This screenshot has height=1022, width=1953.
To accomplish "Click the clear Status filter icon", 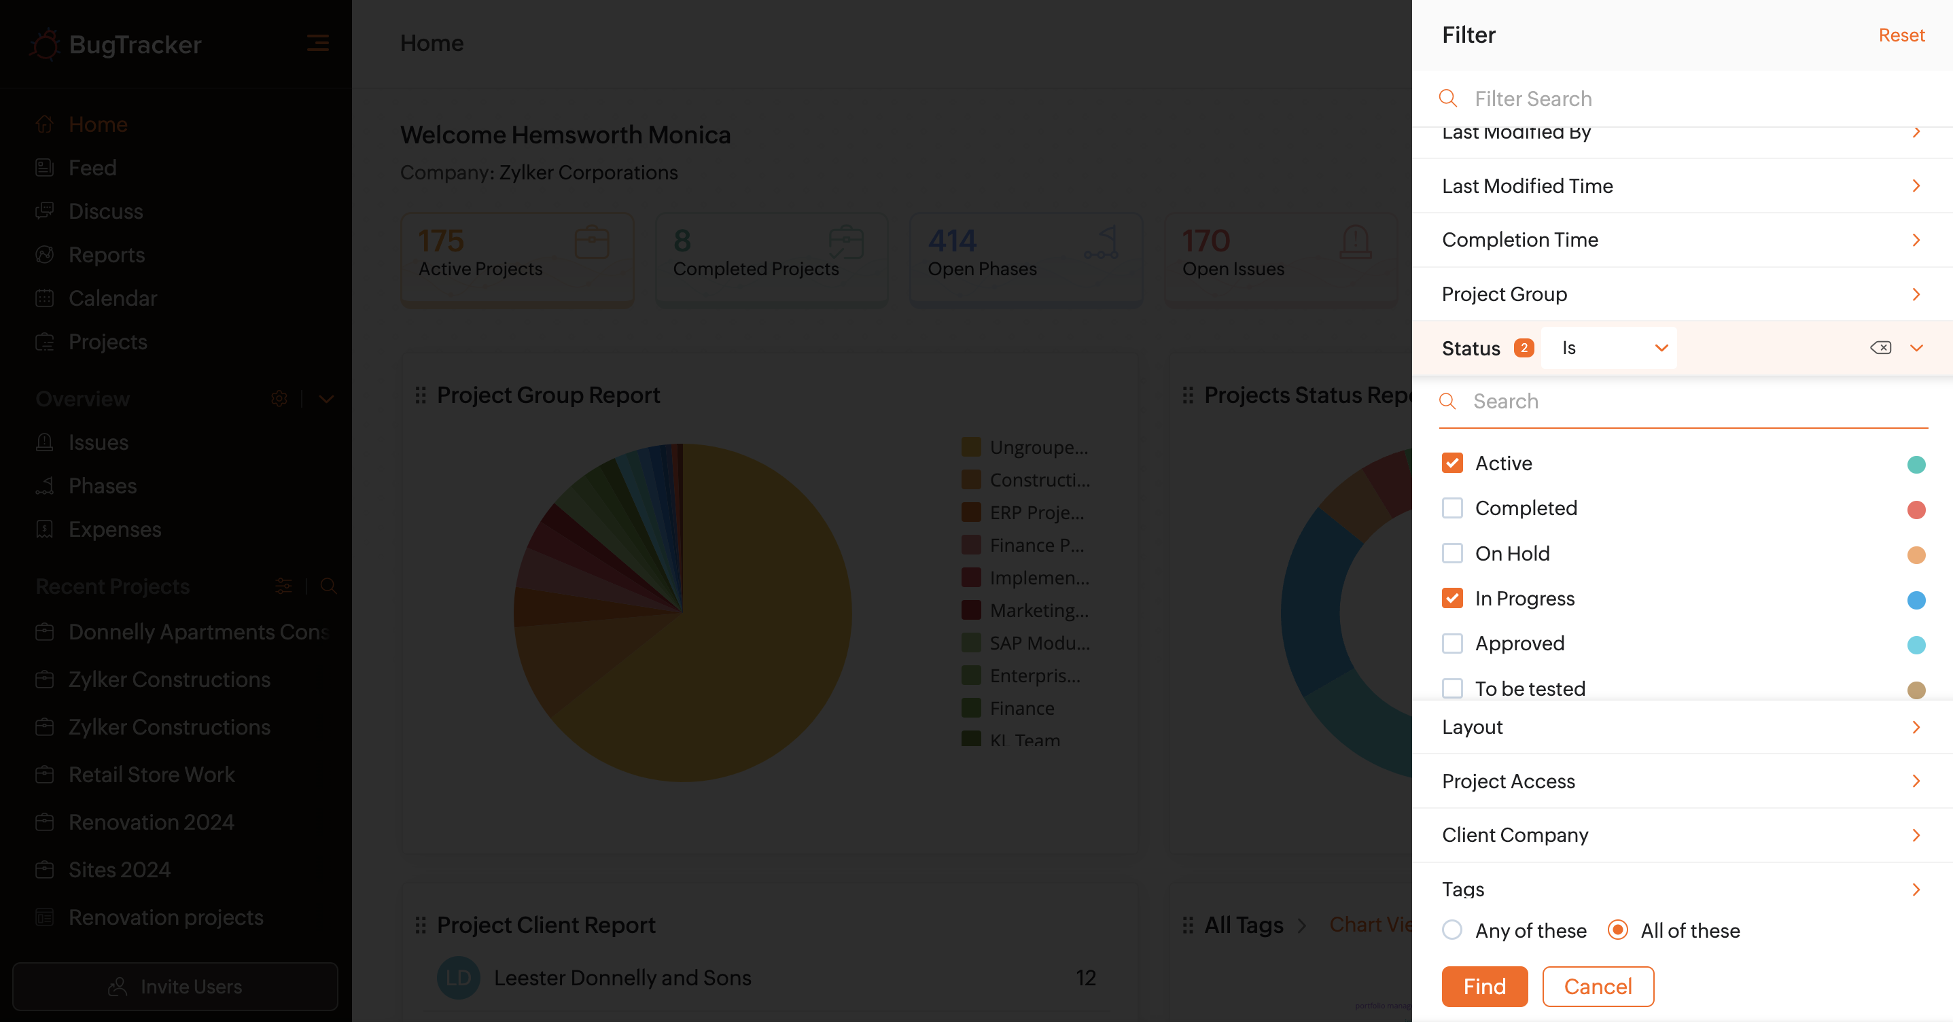I will click(x=1880, y=348).
